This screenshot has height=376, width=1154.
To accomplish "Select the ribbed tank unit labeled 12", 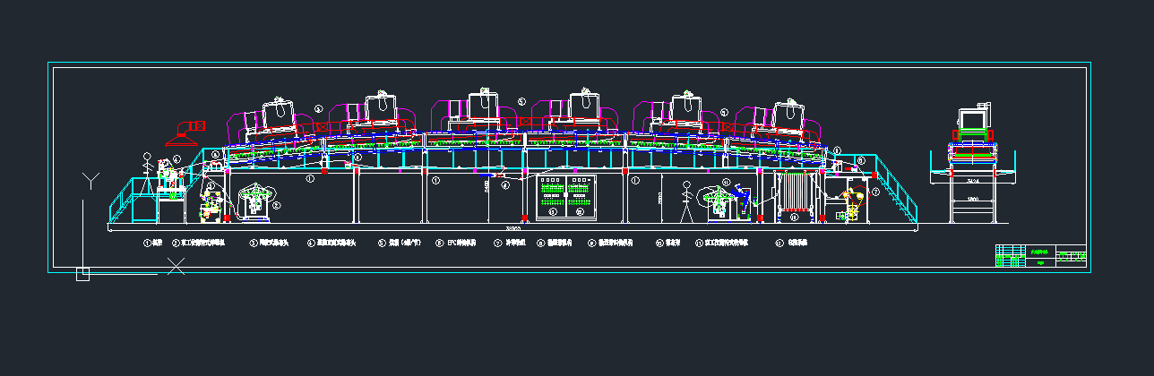I will pos(794,194).
